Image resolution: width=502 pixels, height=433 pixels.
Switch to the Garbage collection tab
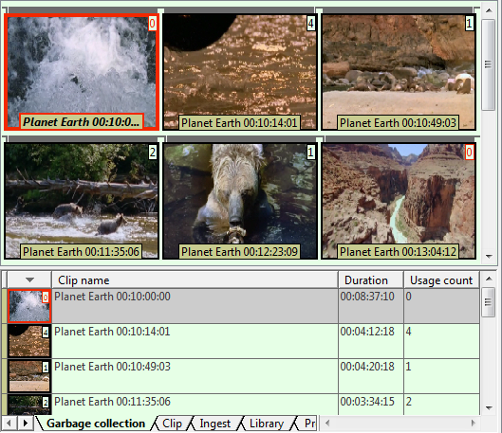point(96,424)
